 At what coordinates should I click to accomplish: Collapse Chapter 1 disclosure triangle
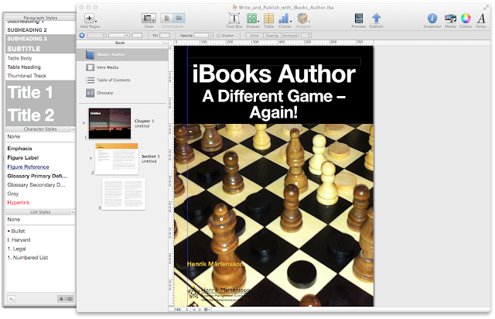(84, 123)
